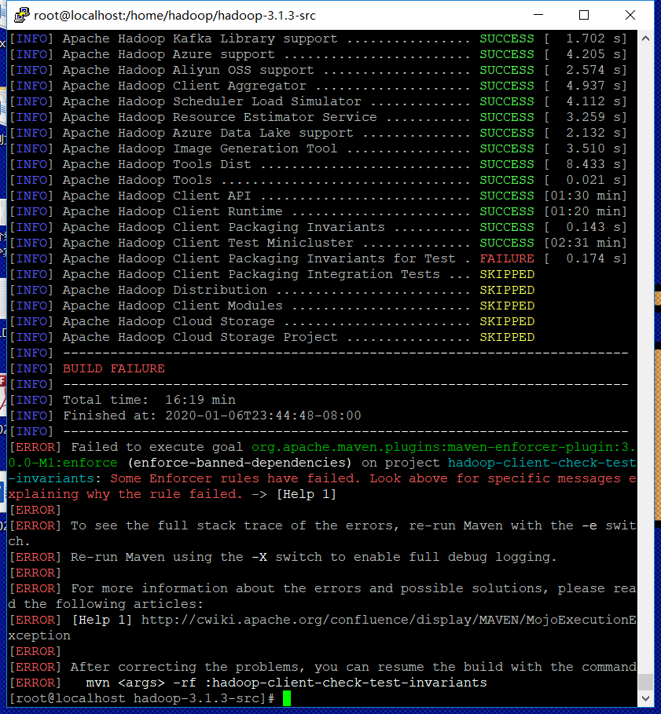The width and height of the screenshot is (661, 714).
Task: Click 'Apache Hadoop Client Runtime' line
Action: (318, 211)
